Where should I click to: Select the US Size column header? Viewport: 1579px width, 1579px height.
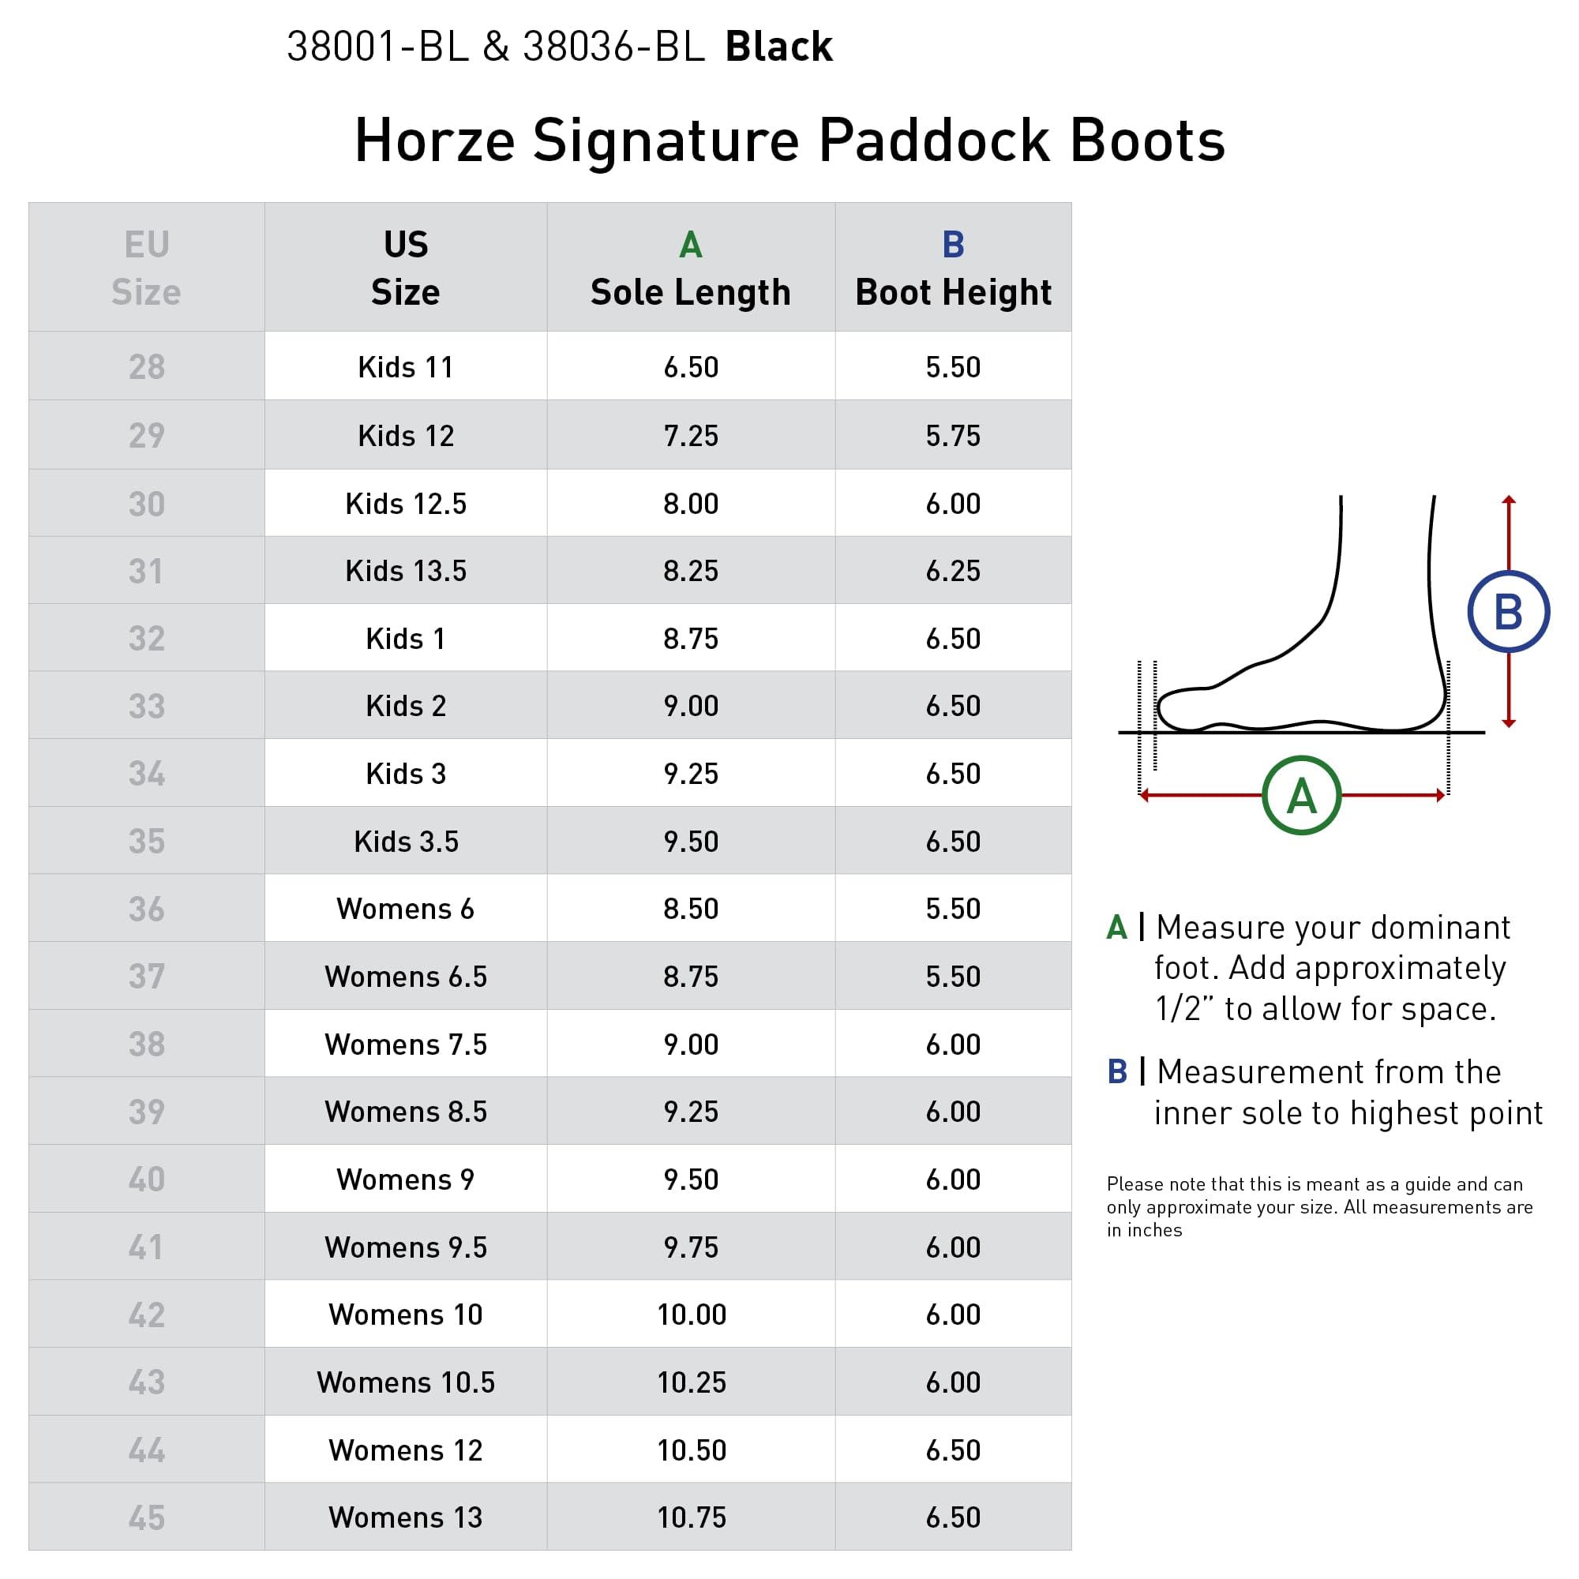coord(405,268)
